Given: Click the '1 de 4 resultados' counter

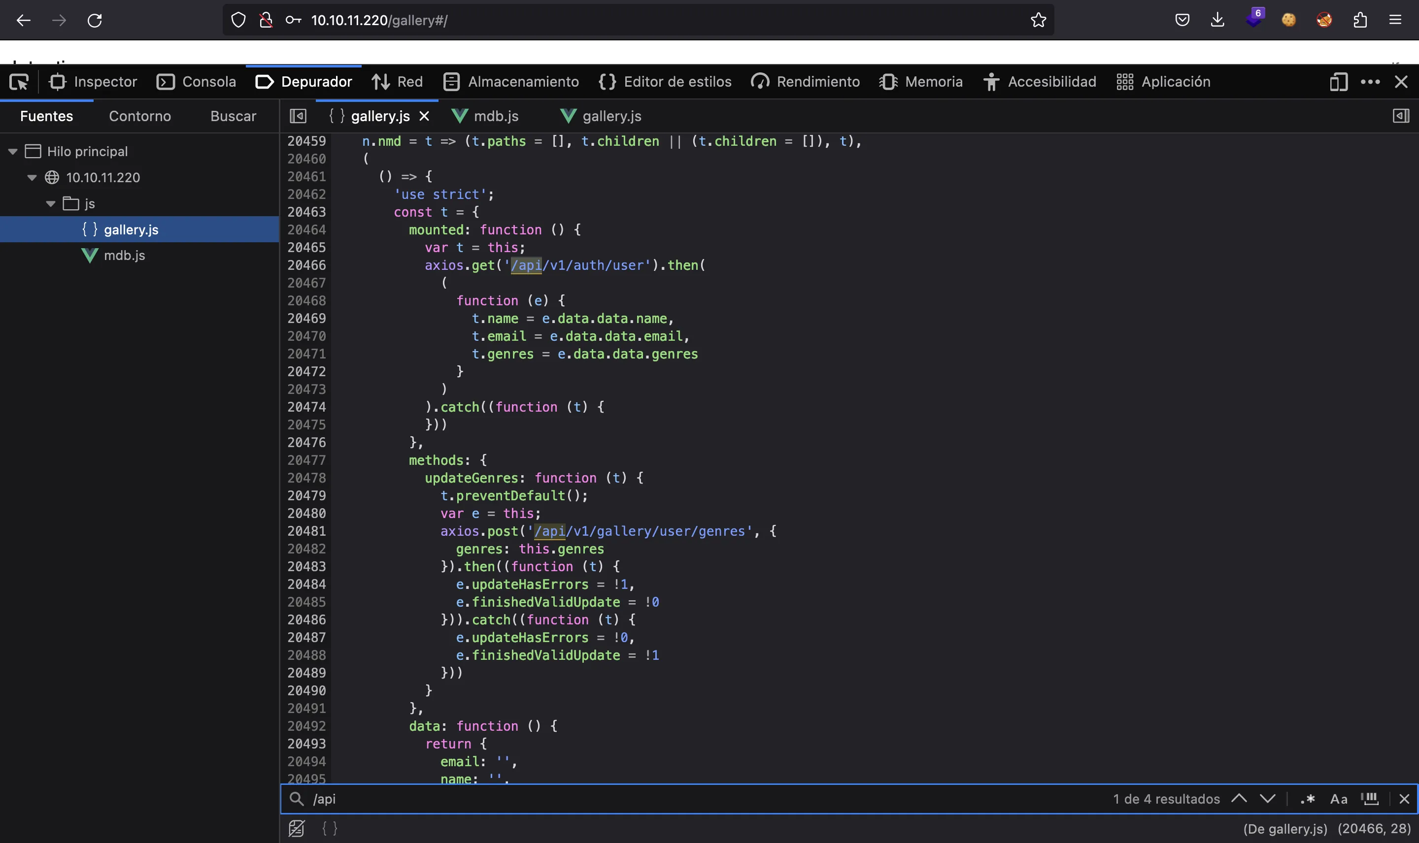Looking at the screenshot, I should click(1166, 799).
